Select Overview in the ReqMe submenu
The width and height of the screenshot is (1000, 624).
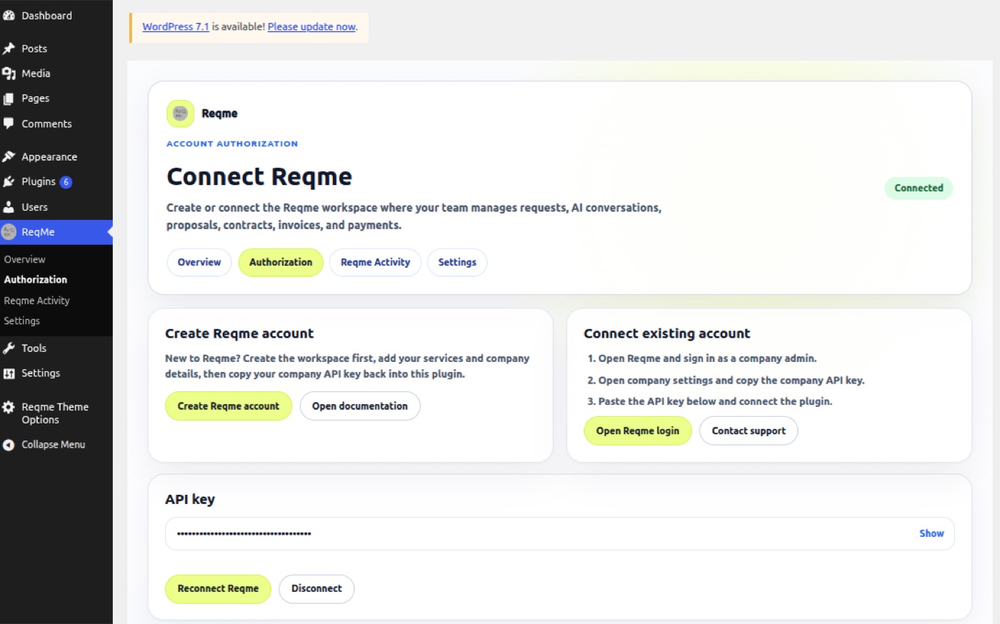(x=24, y=259)
